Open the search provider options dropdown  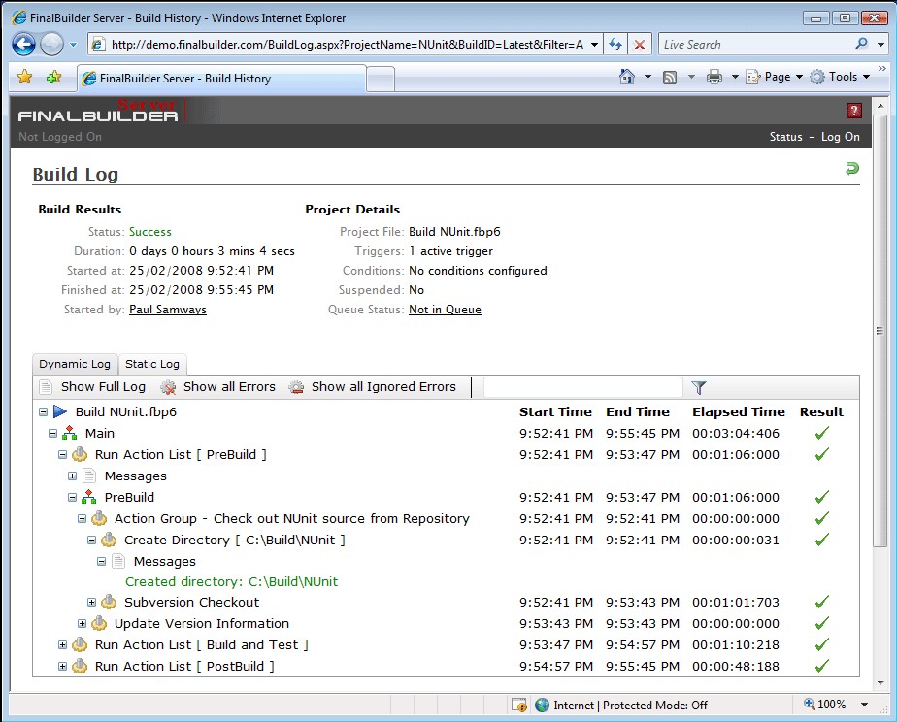pos(881,44)
